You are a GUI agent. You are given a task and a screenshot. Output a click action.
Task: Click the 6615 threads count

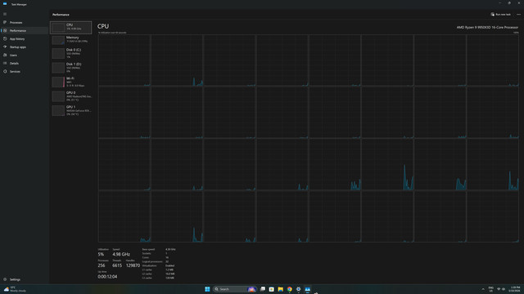[x=117, y=265]
